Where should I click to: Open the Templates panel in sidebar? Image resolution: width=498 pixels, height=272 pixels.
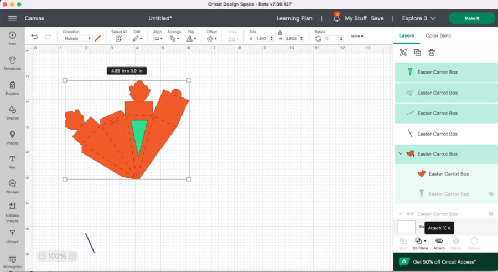[x=12, y=62]
